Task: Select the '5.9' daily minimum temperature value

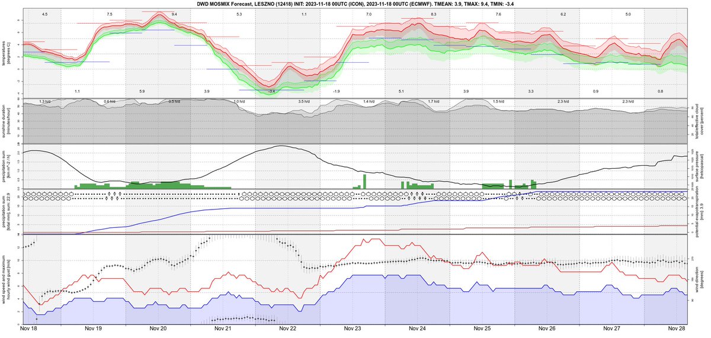Action: click(142, 91)
